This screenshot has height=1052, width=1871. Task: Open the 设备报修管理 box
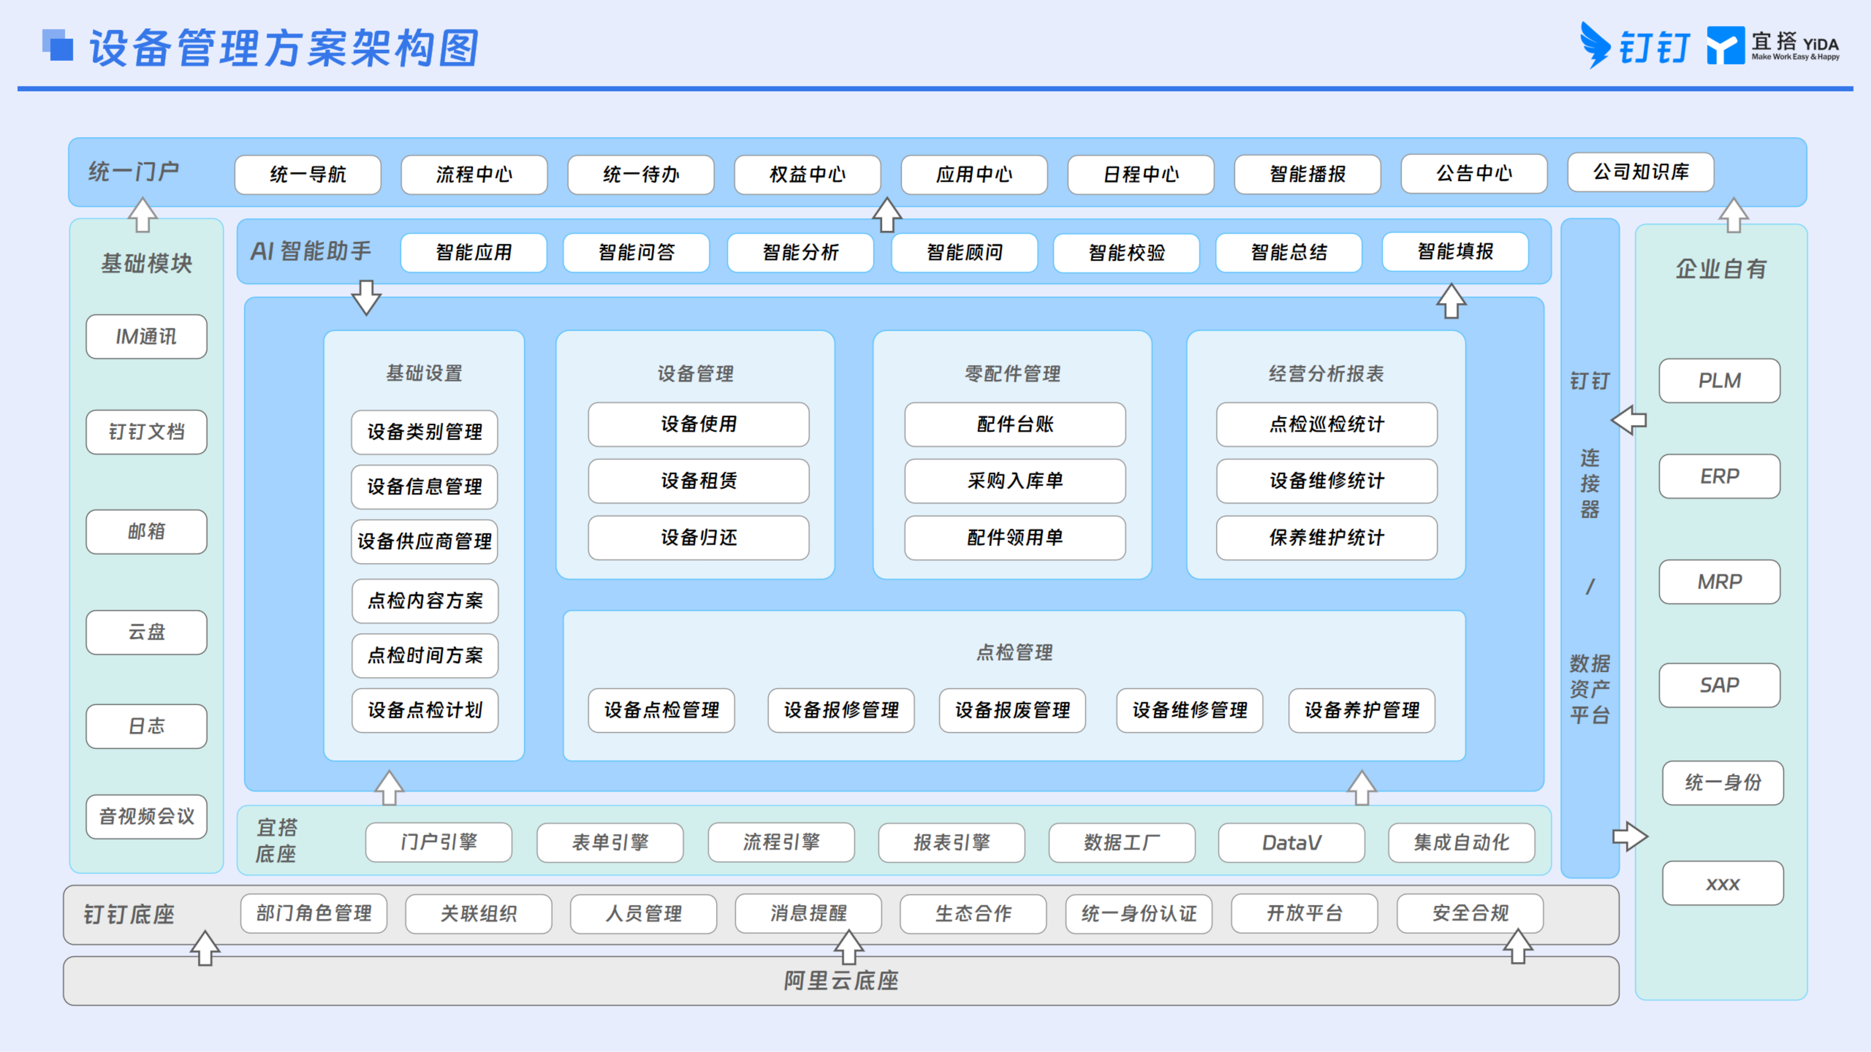coord(841,710)
